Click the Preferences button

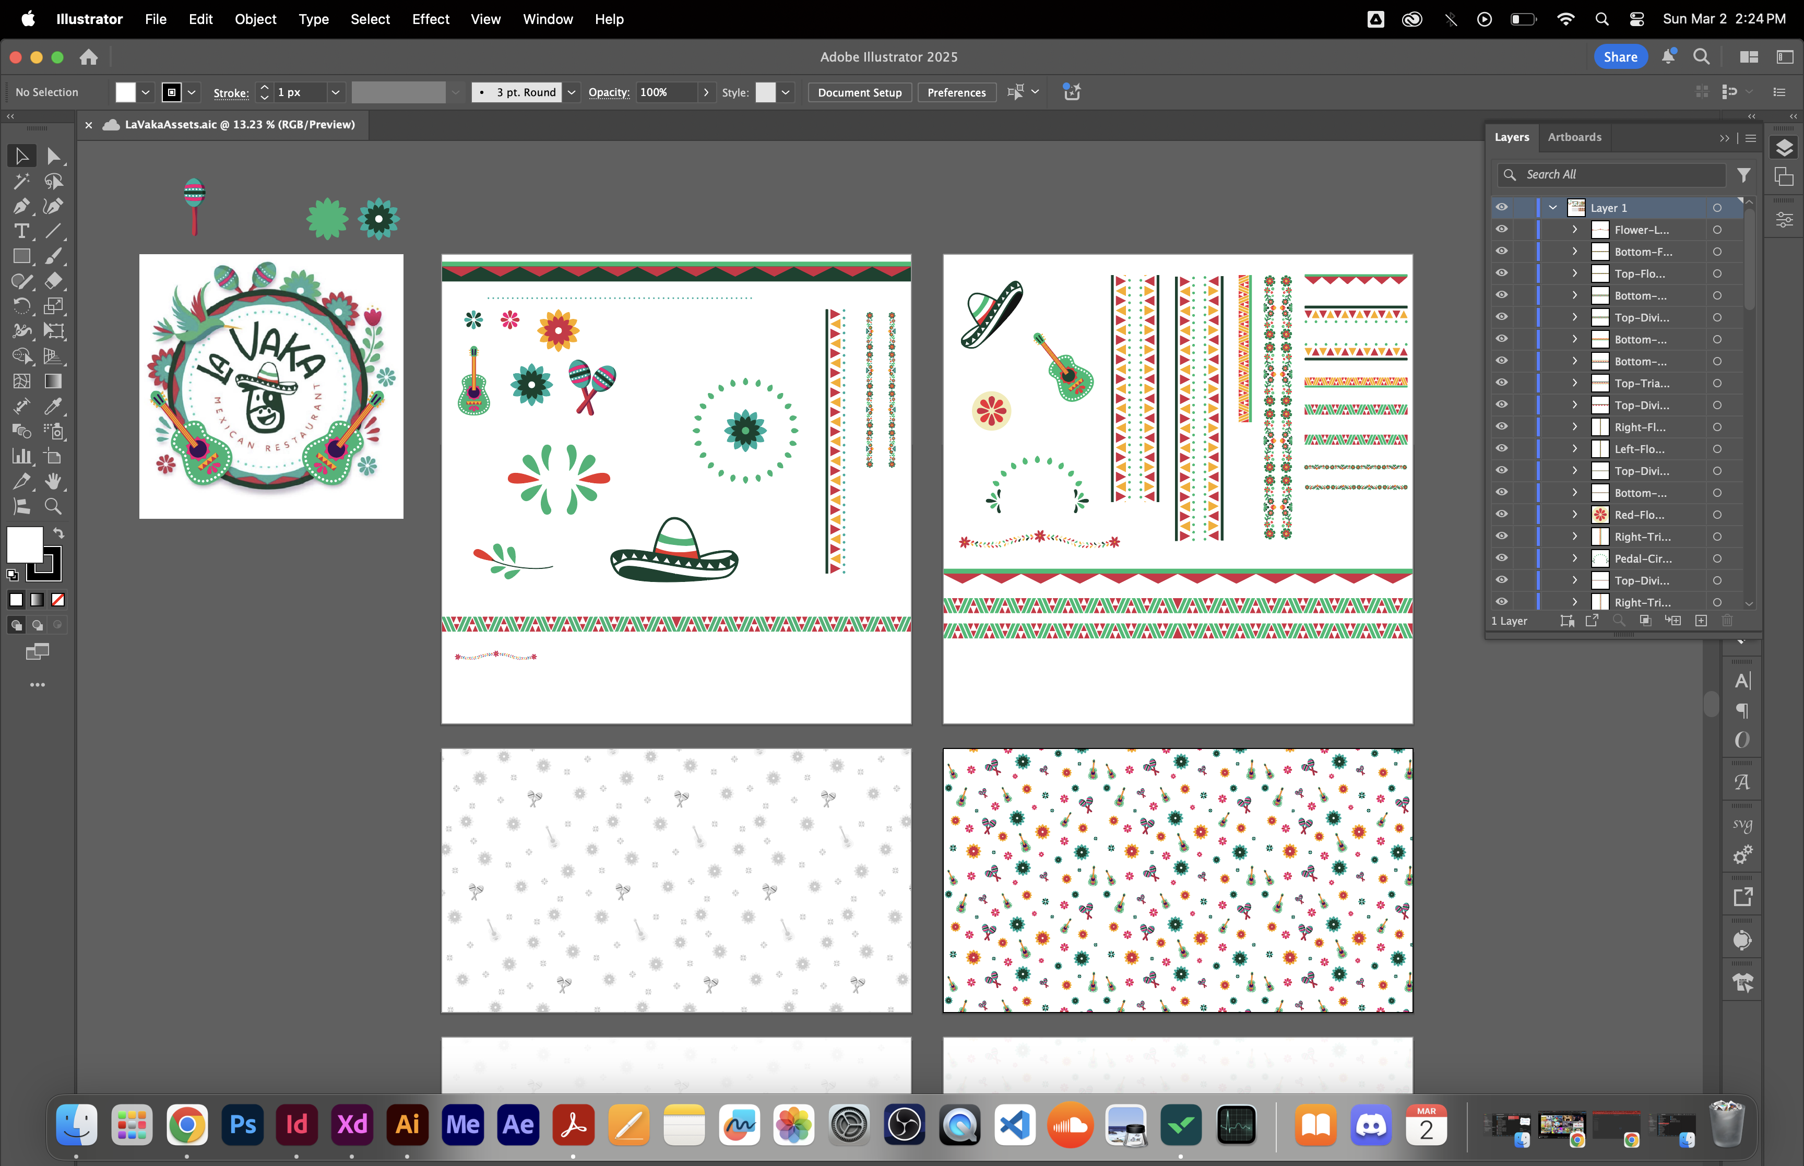[956, 92]
